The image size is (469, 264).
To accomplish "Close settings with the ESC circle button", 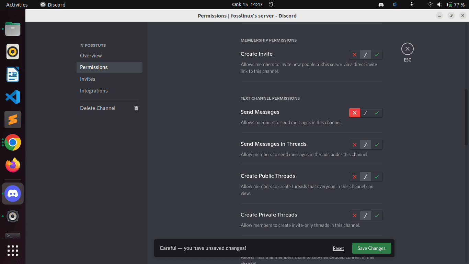I will 408,49.
